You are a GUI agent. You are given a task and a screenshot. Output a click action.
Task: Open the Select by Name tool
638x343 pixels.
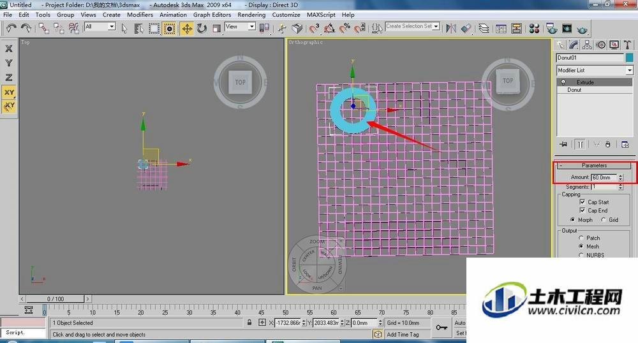(x=138, y=28)
